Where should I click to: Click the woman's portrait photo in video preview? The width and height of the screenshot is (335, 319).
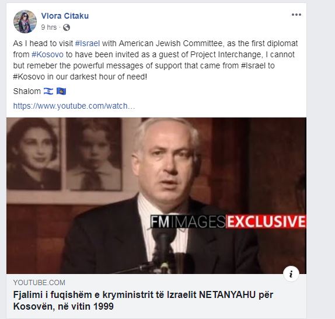click(x=33, y=154)
